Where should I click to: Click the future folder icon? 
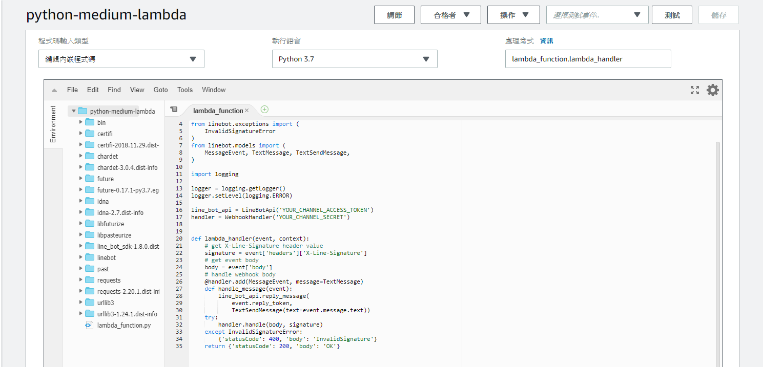pyautogui.click(x=90, y=179)
